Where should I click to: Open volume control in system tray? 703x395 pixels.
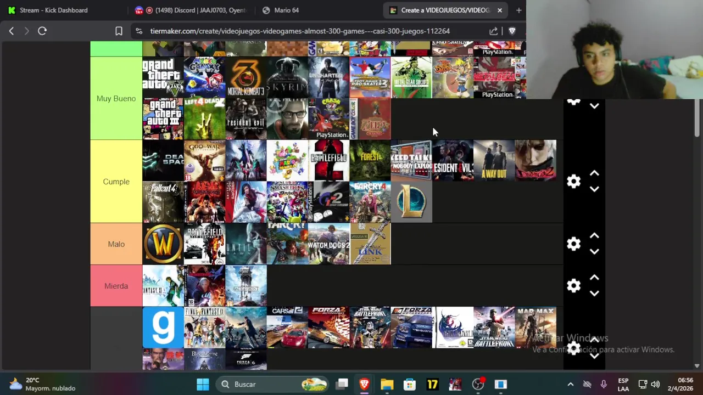[x=655, y=385]
